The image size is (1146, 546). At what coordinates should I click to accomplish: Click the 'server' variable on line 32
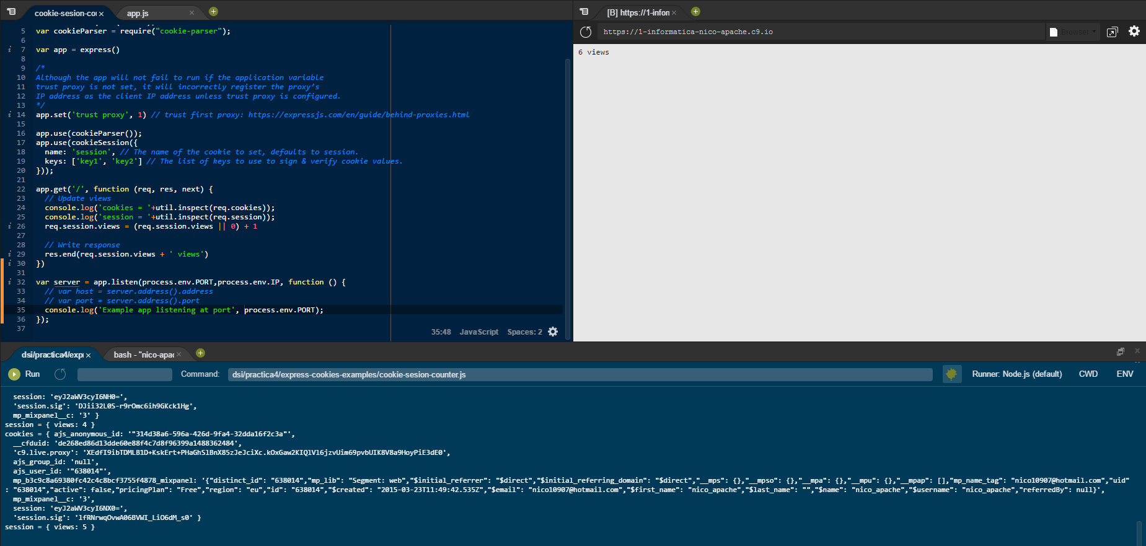tap(66, 282)
